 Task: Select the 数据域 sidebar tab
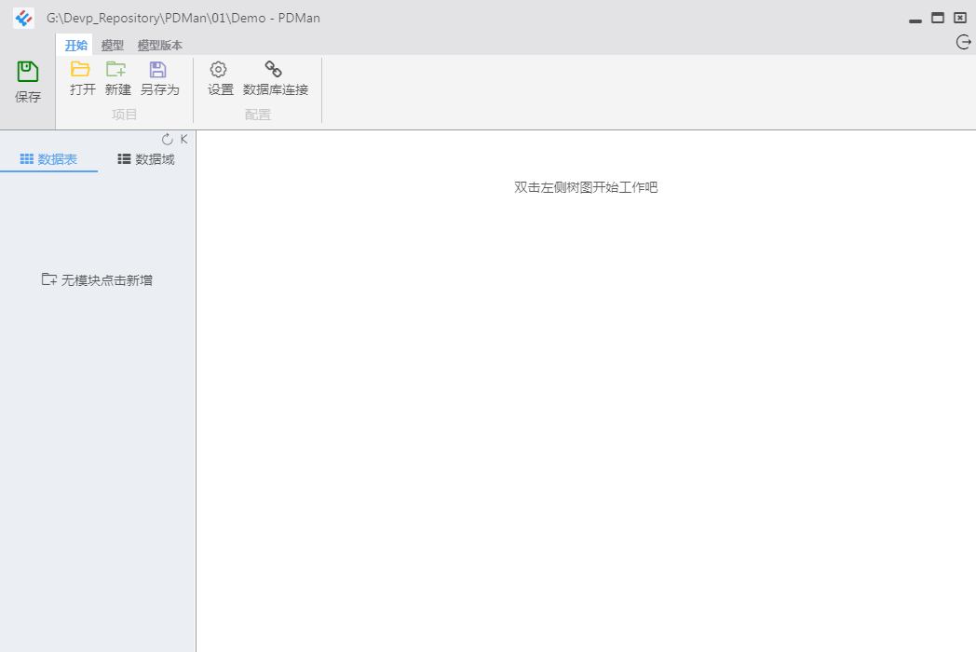(146, 159)
